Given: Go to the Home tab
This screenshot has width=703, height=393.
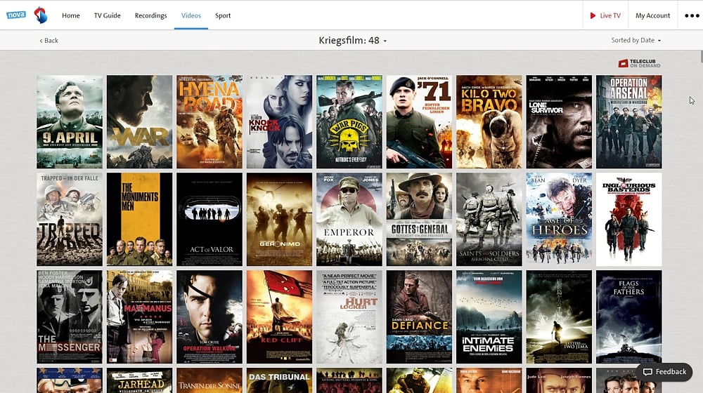Looking at the screenshot, I should point(71,15).
